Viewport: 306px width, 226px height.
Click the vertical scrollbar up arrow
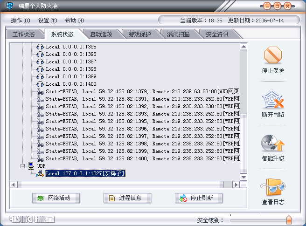pyautogui.click(x=243, y=47)
